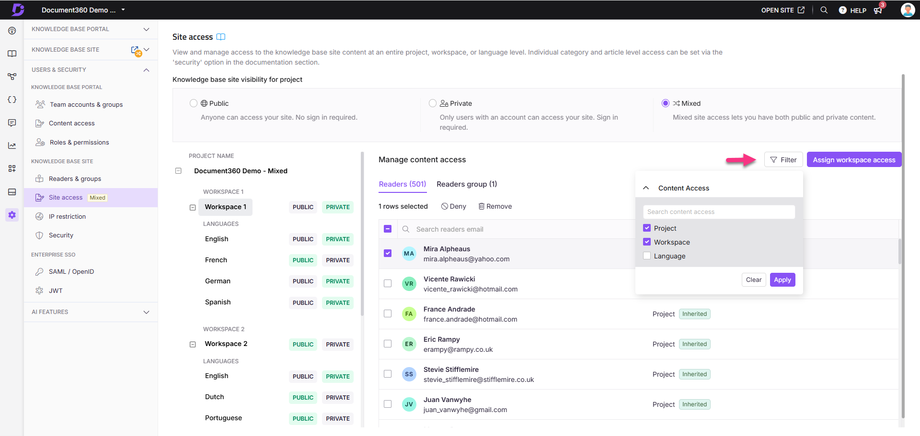Click the Site access help book icon
920x436 pixels.
point(221,37)
